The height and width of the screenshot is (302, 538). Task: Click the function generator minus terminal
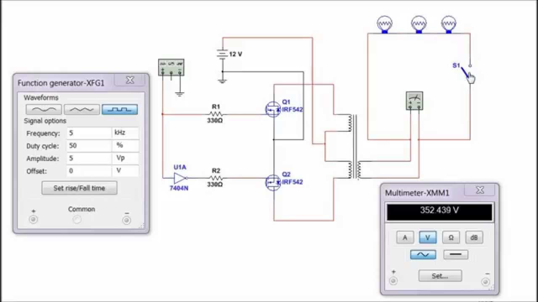click(127, 219)
